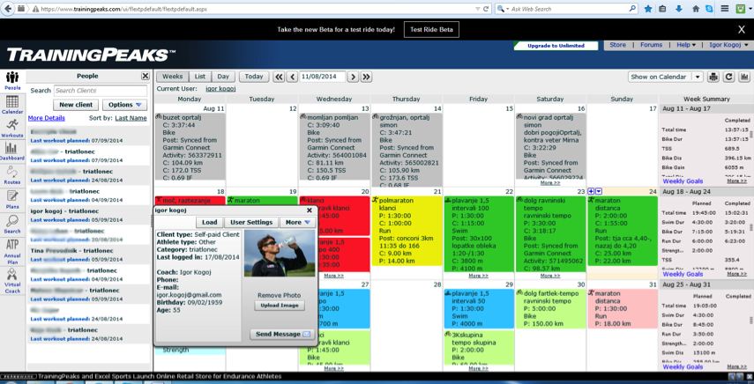Screen dimensions: 754x384
Task: Click the refresh calendar icon
Action: click(728, 78)
